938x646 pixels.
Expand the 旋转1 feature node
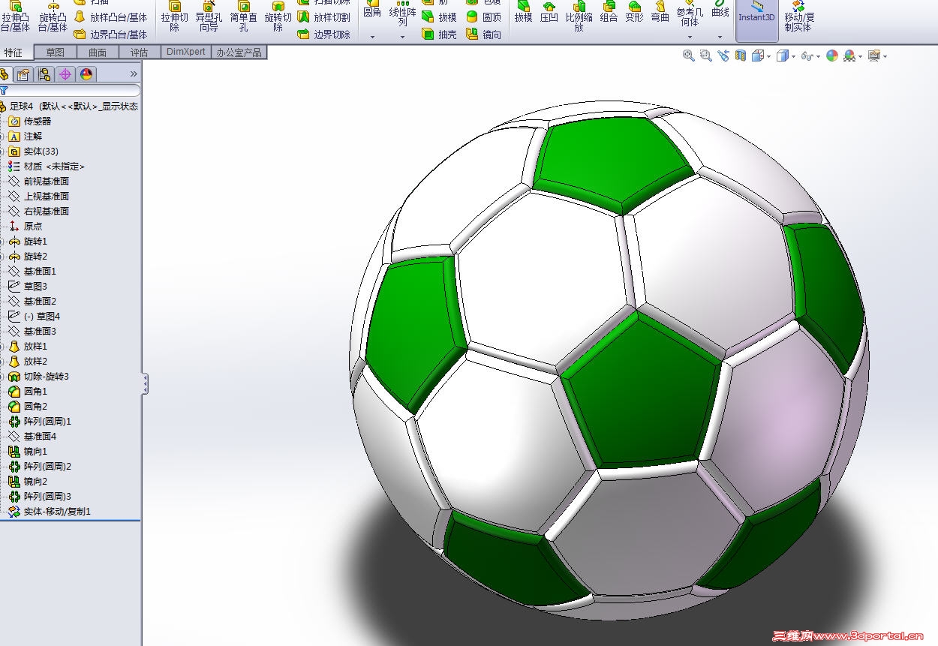click(x=2, y=241)
